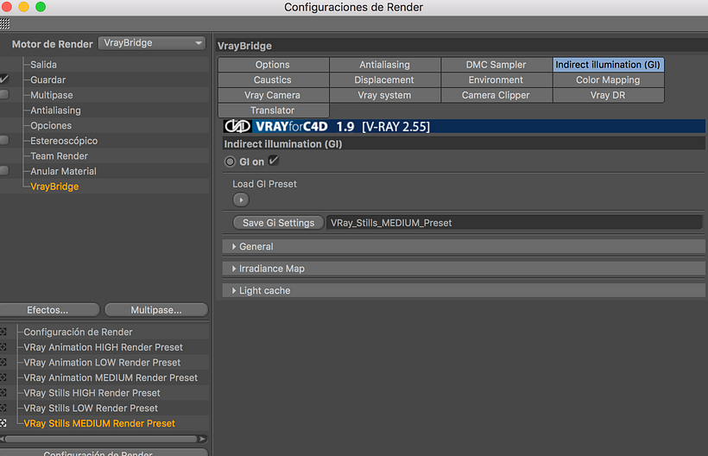The width and height of the screenshot is (708, 456).
Task: Click icon beside VRay Stills HIGH preset
Action: tap(3, 393)
